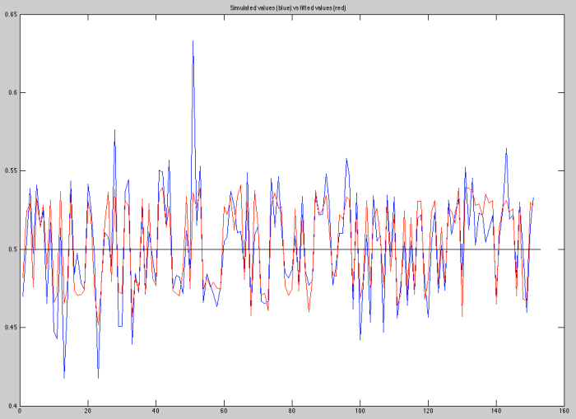Select the y-axis tick label 0.55
The image size is (576, 419).
click(9, 171)
